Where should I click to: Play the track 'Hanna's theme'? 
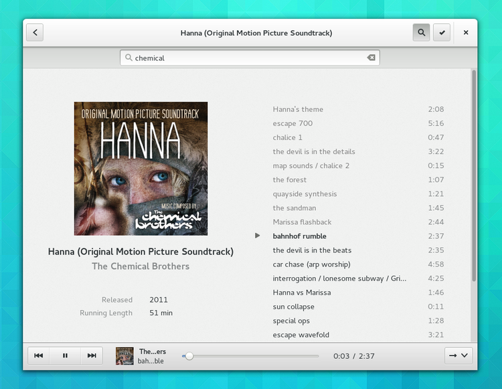[298, 109]
